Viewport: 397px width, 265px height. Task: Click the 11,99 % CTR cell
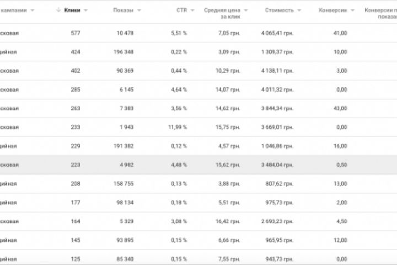click(178, 128)
